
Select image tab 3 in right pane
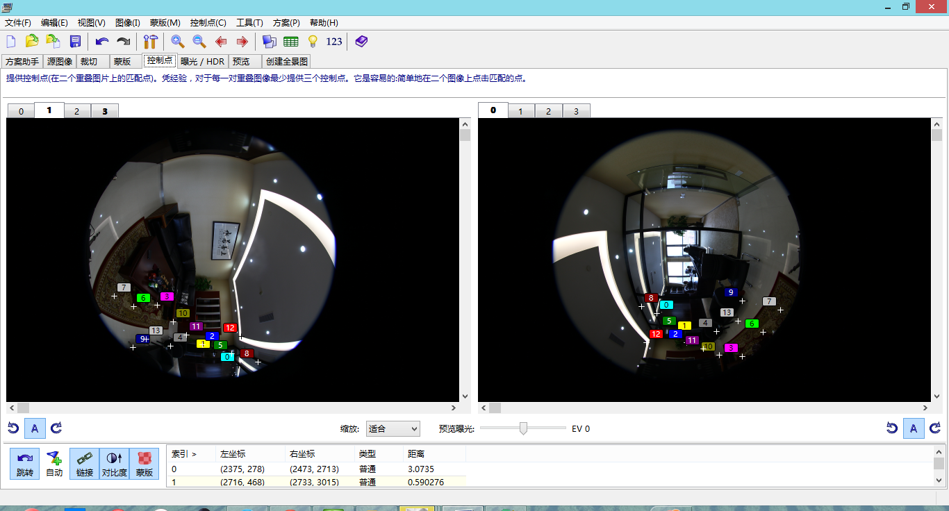(x=576, y=111)
